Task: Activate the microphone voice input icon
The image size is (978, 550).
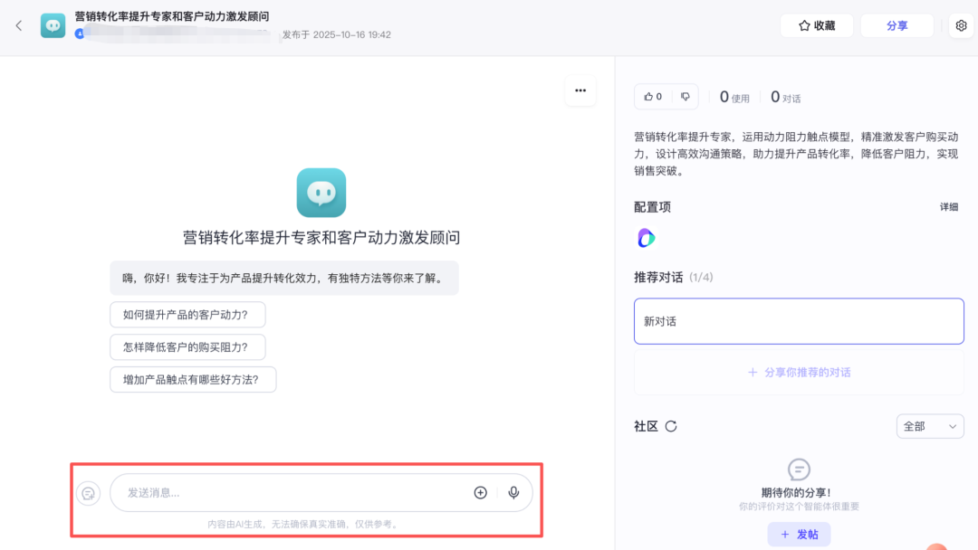Action: (513, 493)
